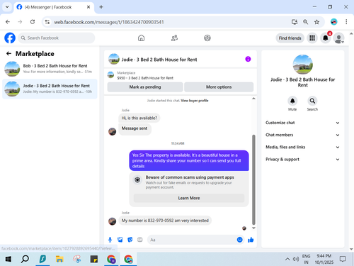Bookmark this page star icon

click(x=316, y=22)
